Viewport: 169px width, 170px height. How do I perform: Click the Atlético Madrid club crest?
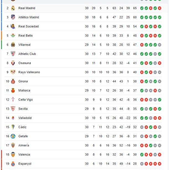click(x=13, y=17)
